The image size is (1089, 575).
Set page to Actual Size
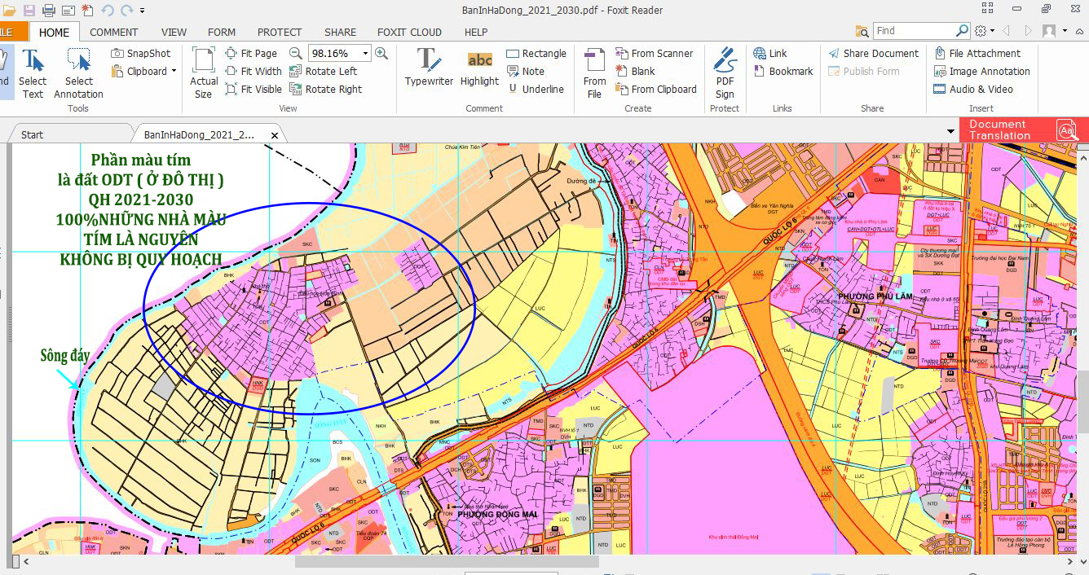204,73
